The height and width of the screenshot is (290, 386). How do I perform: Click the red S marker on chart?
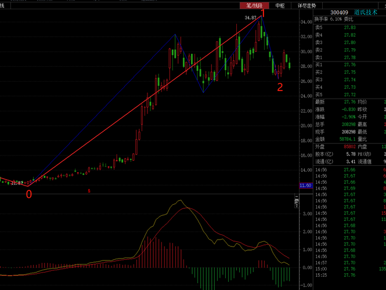[x=89, y=191]
